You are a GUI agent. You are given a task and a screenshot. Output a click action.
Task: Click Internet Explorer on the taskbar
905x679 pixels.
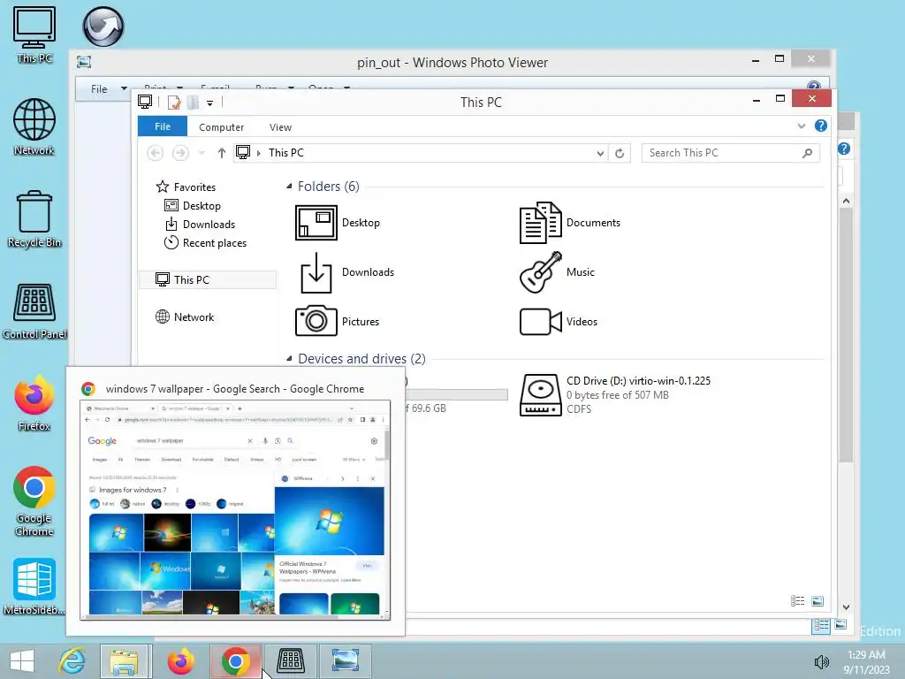tap(72, 661)
